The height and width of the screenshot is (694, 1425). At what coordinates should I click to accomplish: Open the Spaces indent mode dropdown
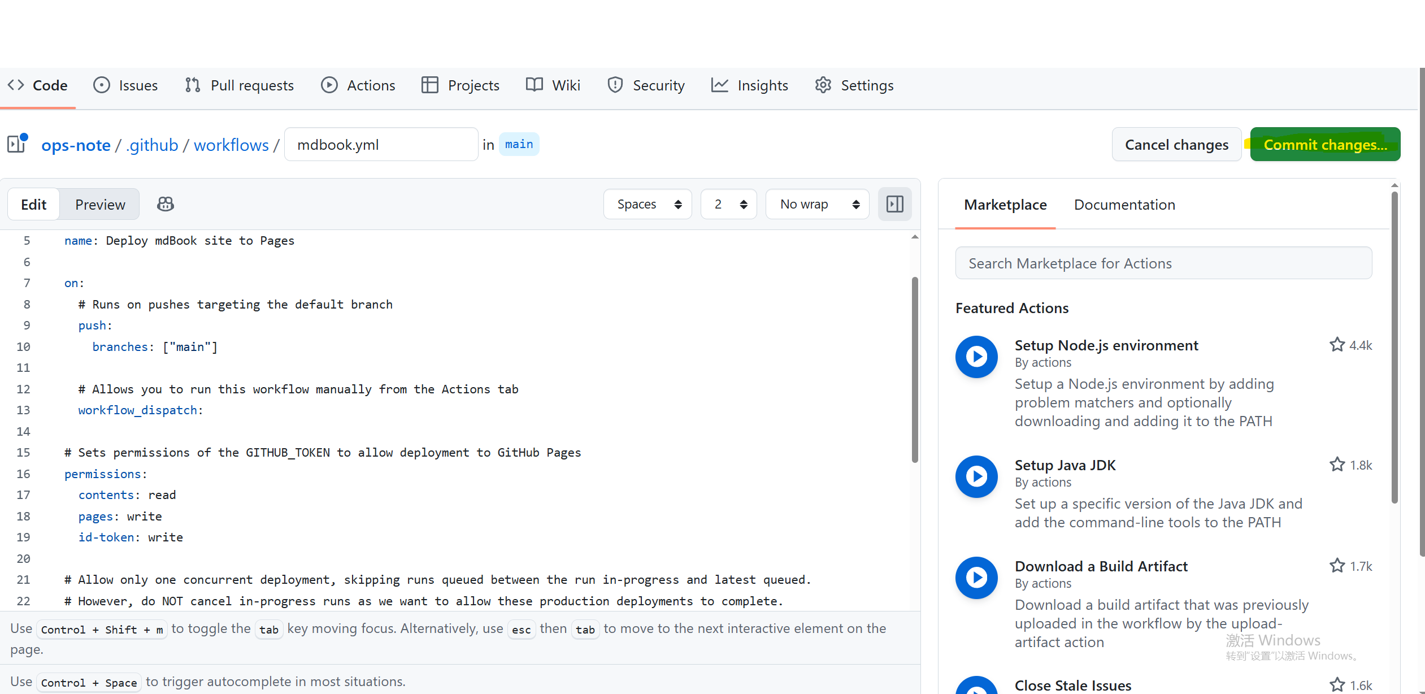pyautogui.click(x=648, y=204)
